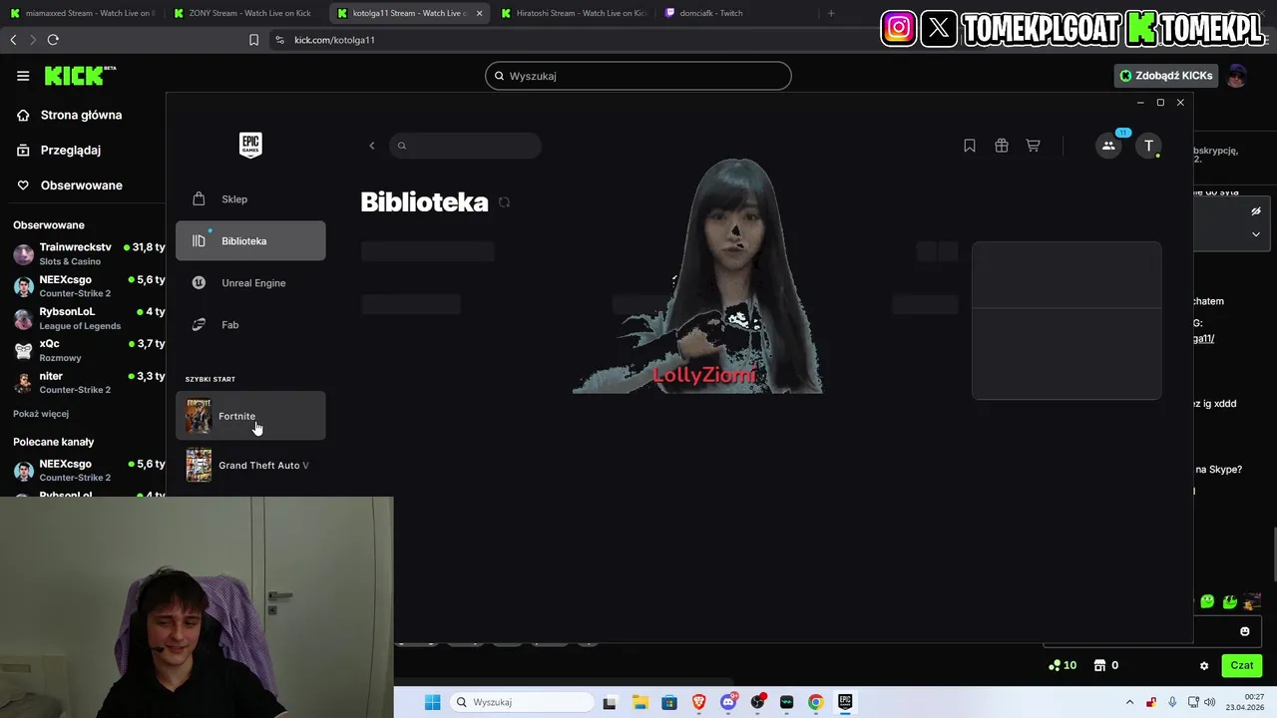This screenshot has height=718, width=1277.
Task: Refresh the Biblioteka library
Action: (504, 202)
